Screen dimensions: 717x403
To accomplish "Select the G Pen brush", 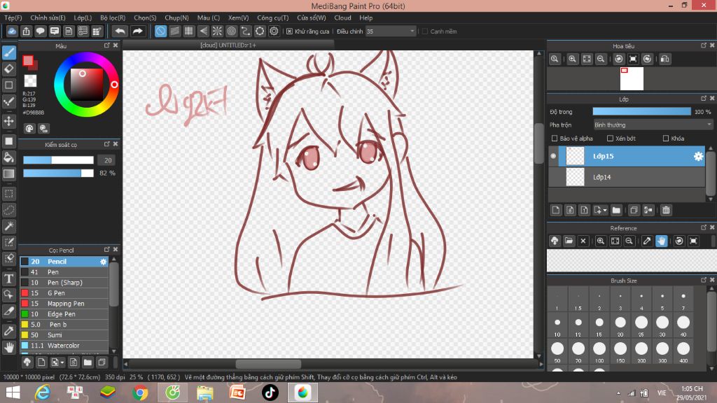I will point(64,293).
